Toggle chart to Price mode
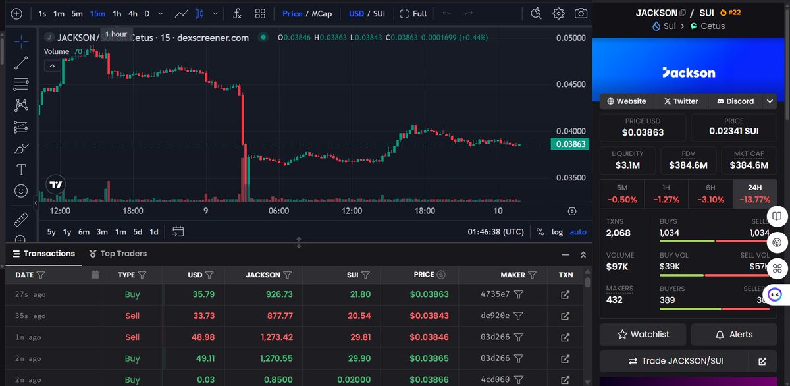Image resolution: width=790 pixels, height=386 pixels. (x=292, y=13)
